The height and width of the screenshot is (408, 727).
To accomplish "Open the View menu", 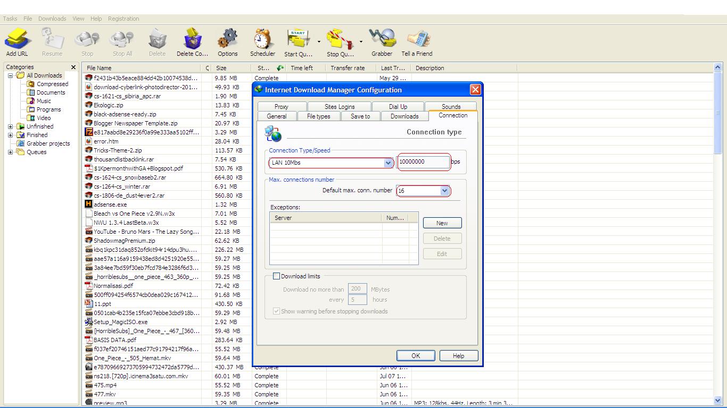I will coord(78,19).
